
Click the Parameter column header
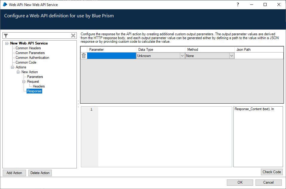(111, 50)
